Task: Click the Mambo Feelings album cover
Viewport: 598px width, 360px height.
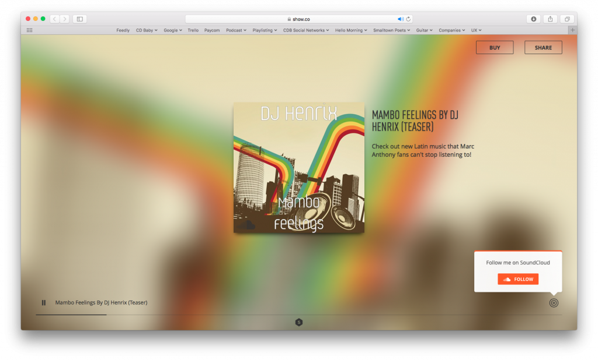Action: tap(299, 167)
